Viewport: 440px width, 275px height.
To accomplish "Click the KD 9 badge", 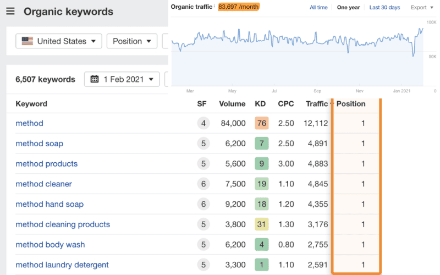I will tap(262, 163).
